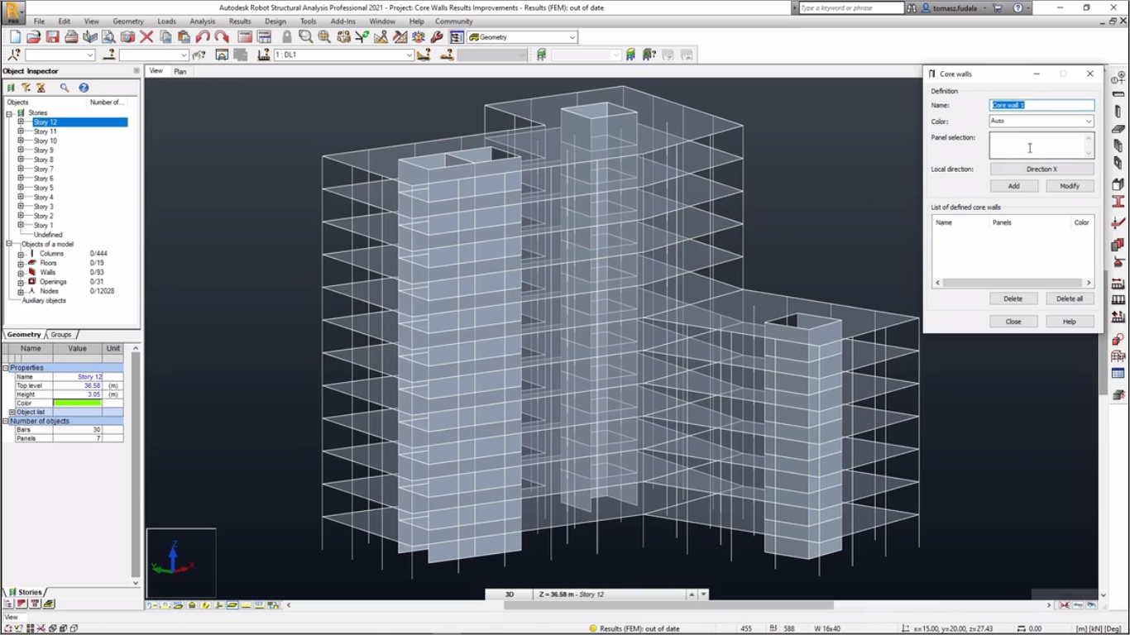Click the Open project folder icon
1130x635 pixels.
pos(34,37)
